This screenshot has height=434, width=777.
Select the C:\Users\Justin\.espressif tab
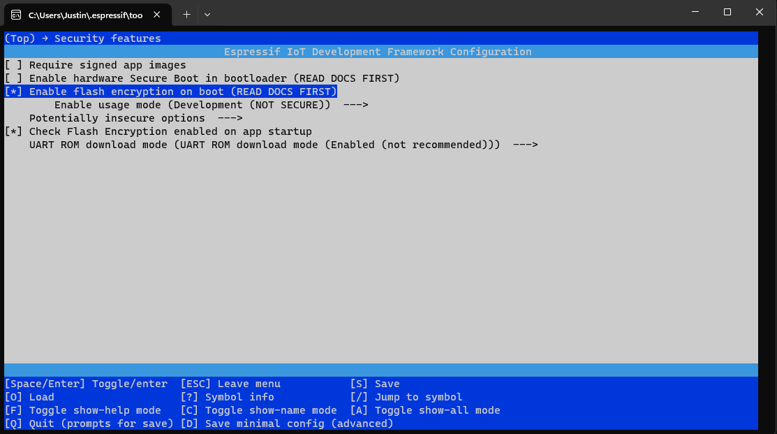[x=84, y=14]
